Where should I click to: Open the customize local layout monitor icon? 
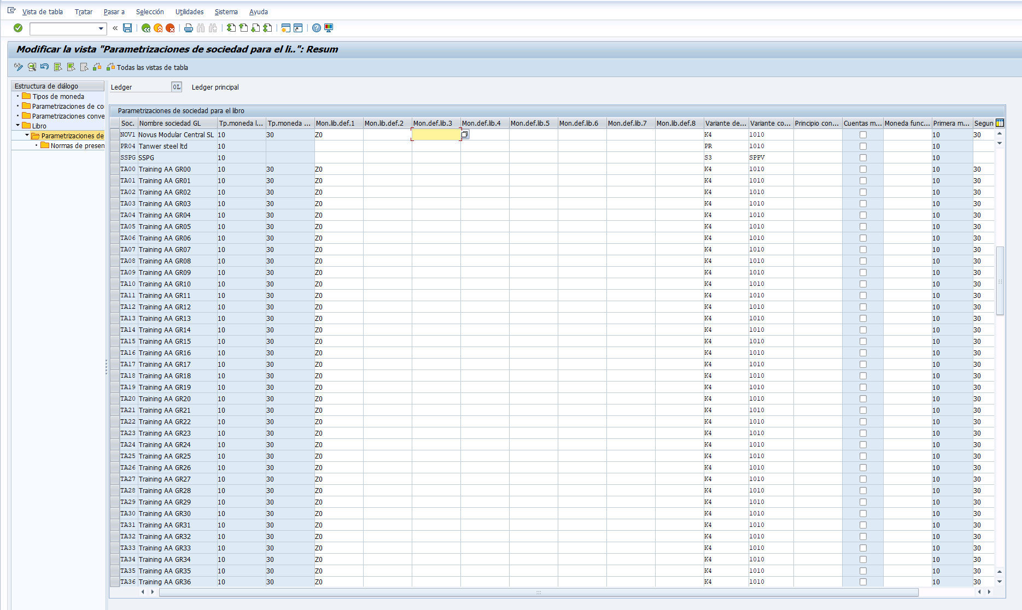pos(329,28)
